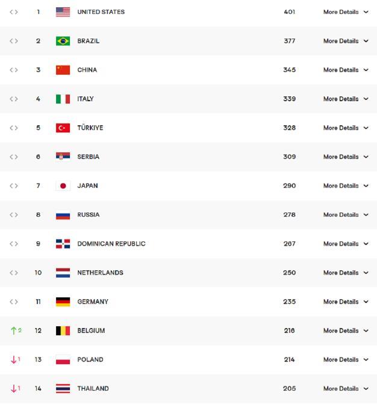Click the Serbia flag icon
This screenshot has height=405, width=377.
click(63, 156)
